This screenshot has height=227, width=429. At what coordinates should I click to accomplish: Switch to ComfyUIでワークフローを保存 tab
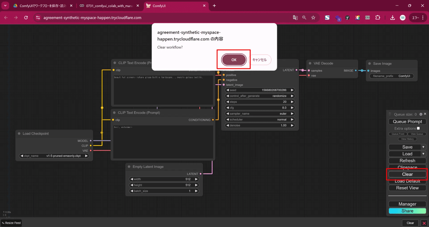click(x=42, y=6)
